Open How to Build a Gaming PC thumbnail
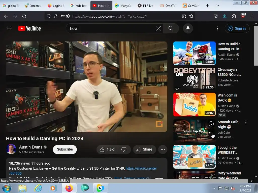 tap(194, 53)
